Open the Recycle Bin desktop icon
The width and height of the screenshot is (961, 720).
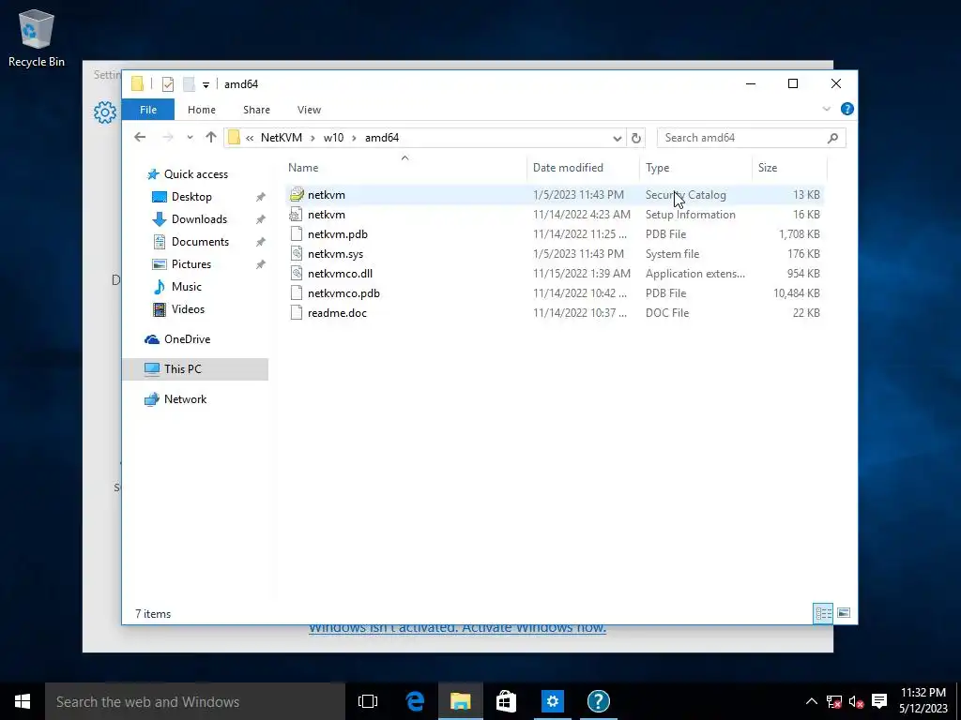click(37, 38)
